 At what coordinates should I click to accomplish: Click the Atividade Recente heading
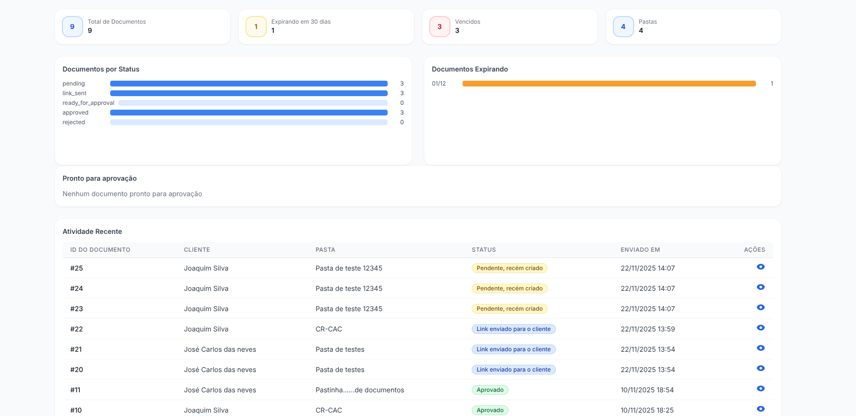pyautogui.click(x=92, y=231)
